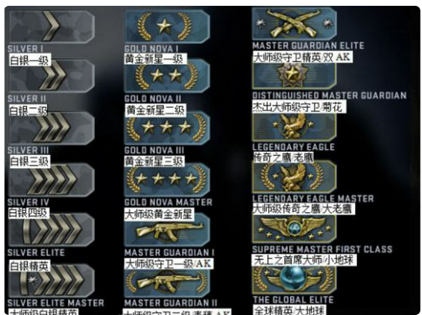The width and height of the screenshot is (422, 315).
Task: Click the Silver I single chevron badge
Action: click(52, 26)
